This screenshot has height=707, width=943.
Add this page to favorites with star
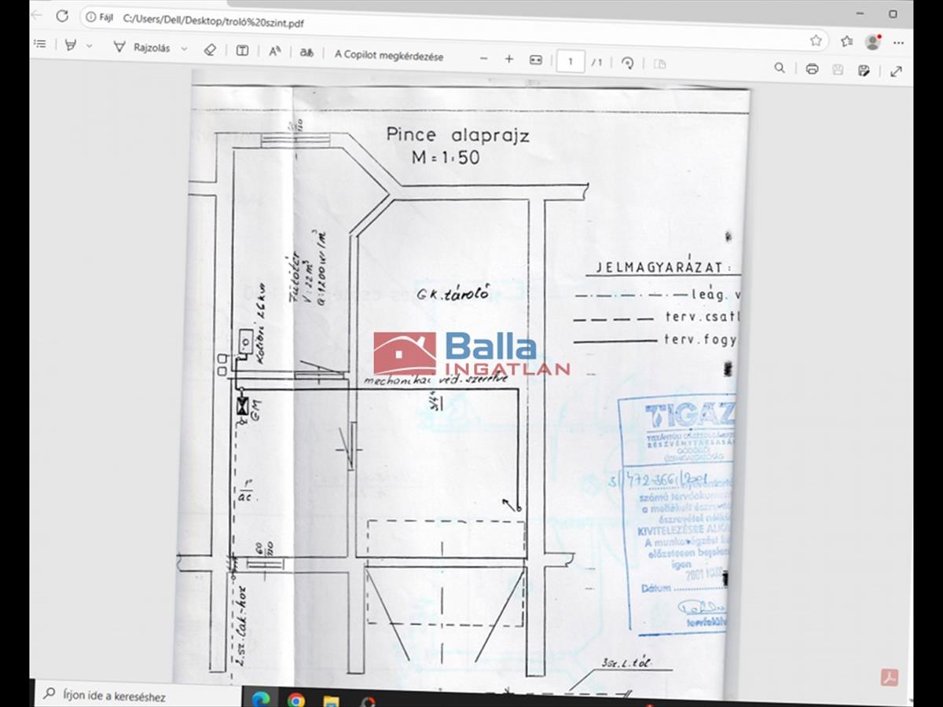tap(816, 40)
